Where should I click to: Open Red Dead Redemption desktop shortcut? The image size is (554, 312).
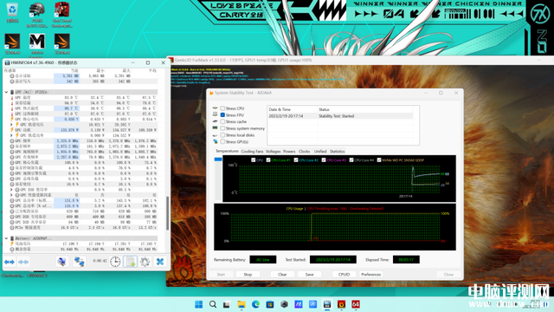pyautogui.click(x=61, y=15)
